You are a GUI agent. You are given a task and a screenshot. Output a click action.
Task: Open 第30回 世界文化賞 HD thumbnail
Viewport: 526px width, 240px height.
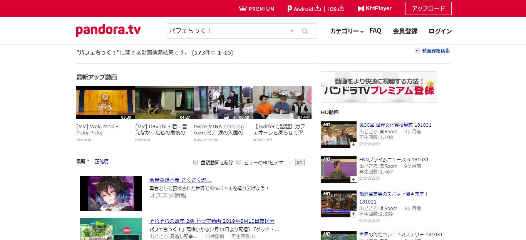pyautogui.click(x=339, y=135)
